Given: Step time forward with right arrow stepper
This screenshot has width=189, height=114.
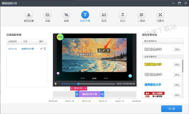Looking at the screenshot, I should click(x=86, y=88).
